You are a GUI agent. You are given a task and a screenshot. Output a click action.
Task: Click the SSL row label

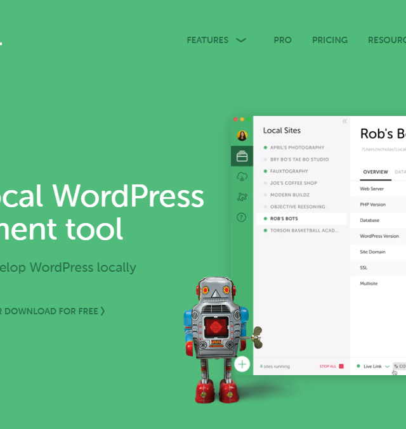coord(363,267)
